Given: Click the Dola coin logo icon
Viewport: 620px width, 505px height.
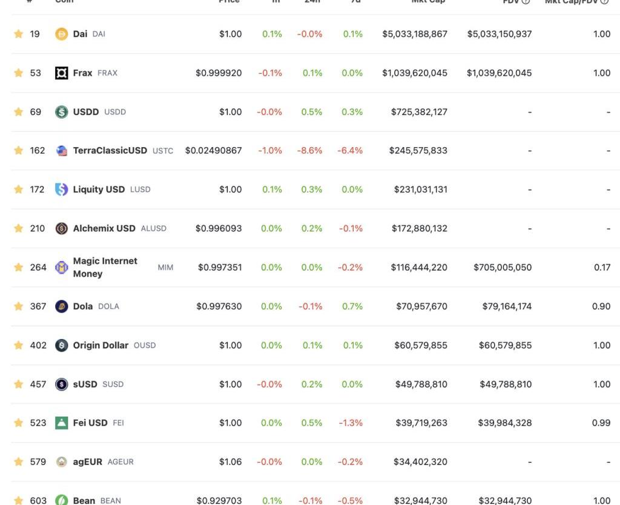Looking at the screenshot, I should (x=61, y=306).
